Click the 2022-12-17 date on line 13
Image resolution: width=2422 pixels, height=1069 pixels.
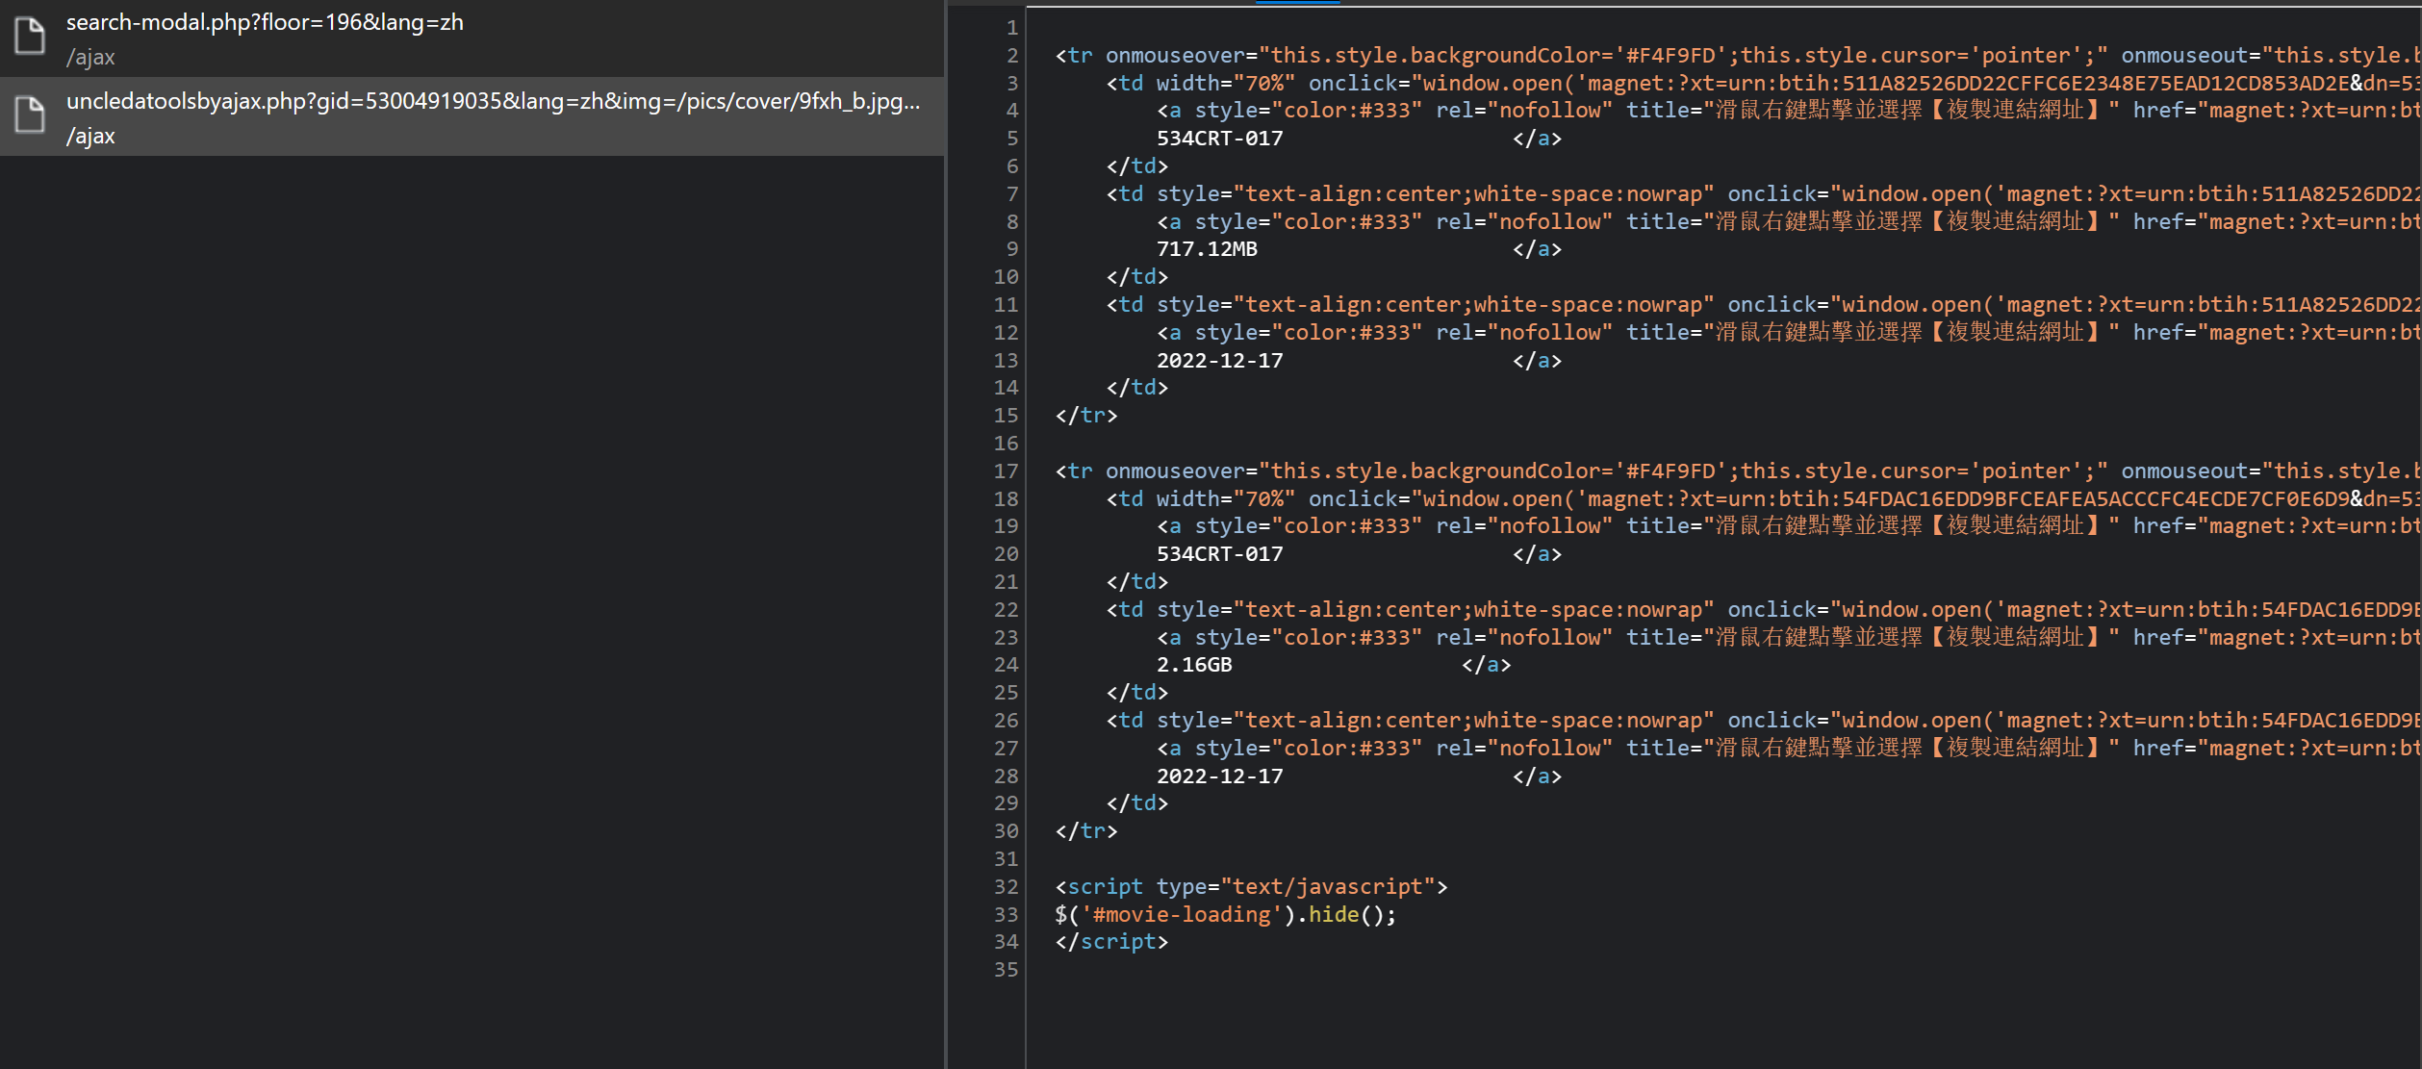click(x=1219, y=361)
